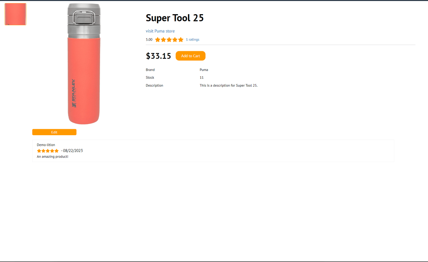Image resolution: width=428 pixels, height=262 pixels.
Task: Click the last star in Demo-lition's review
Action: [57, 151]
